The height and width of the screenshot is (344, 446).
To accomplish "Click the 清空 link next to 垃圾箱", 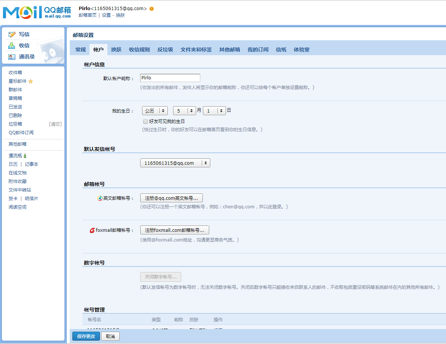I will point(55,124).
